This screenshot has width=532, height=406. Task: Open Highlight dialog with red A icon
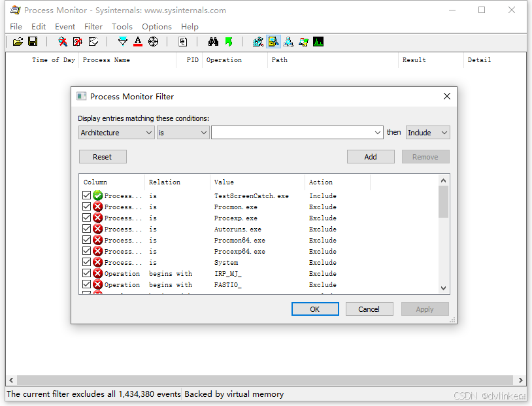coord(138,42)
